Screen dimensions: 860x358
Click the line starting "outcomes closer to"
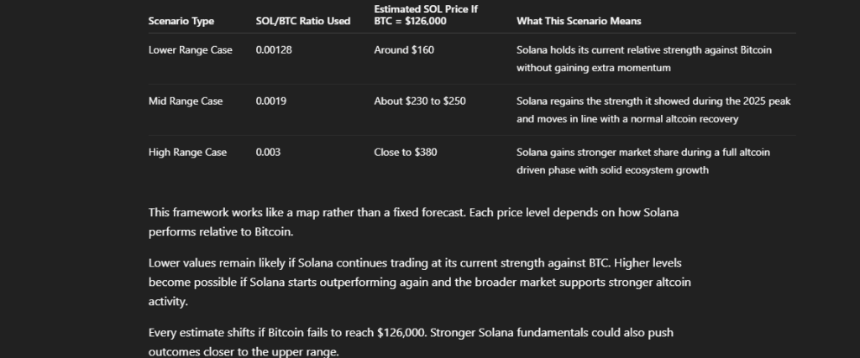[244, 351]
